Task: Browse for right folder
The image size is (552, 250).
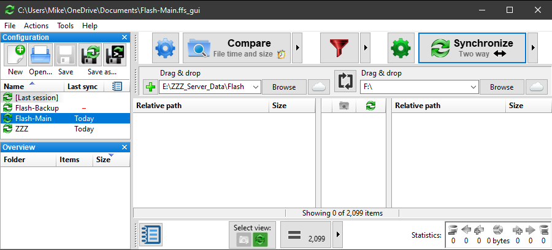Action: coord(502,87)
